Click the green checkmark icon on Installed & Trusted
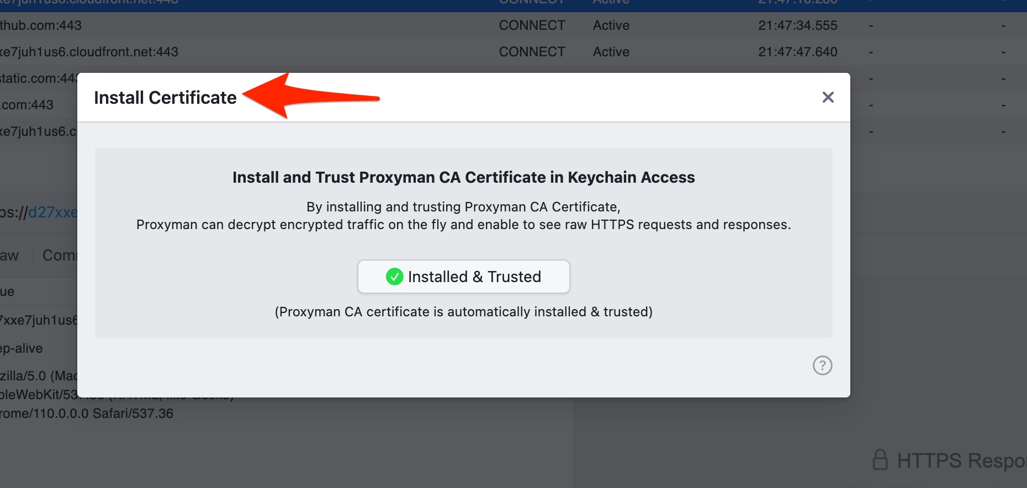Image resolution: width=1027 pixels, height=488 pixels. (394, 277)
